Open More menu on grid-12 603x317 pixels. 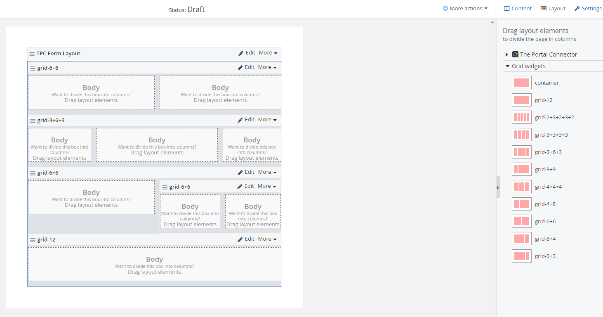point(267,239)
